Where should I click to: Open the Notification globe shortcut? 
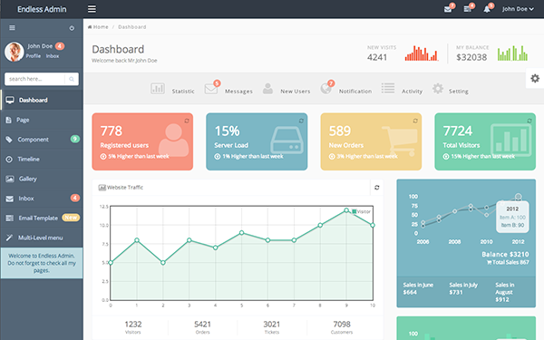pos(346,89)
